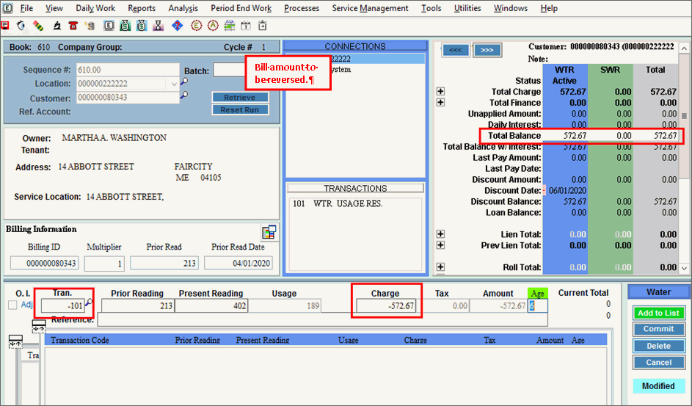The width and height of the screenshot is (692, 406).
Task: Click the Commit button
Action: point(658,329)
